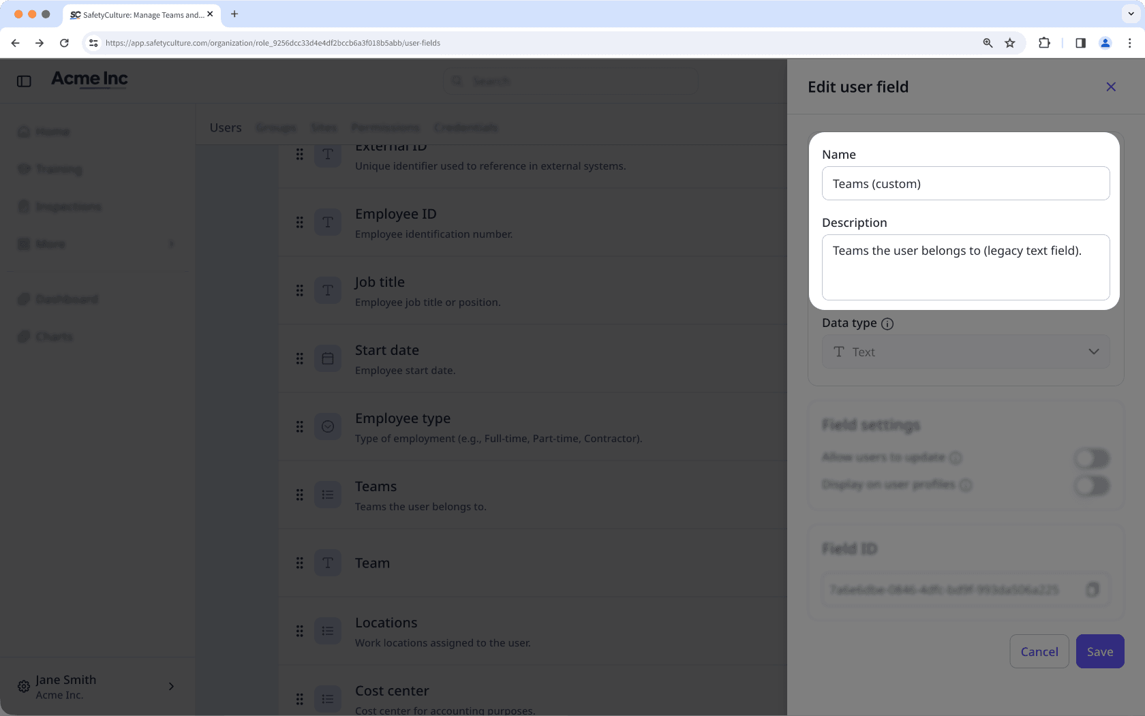Select the Home icon in sidebar
Viewport: 1145px width, 716px height.
click(23, 131)
